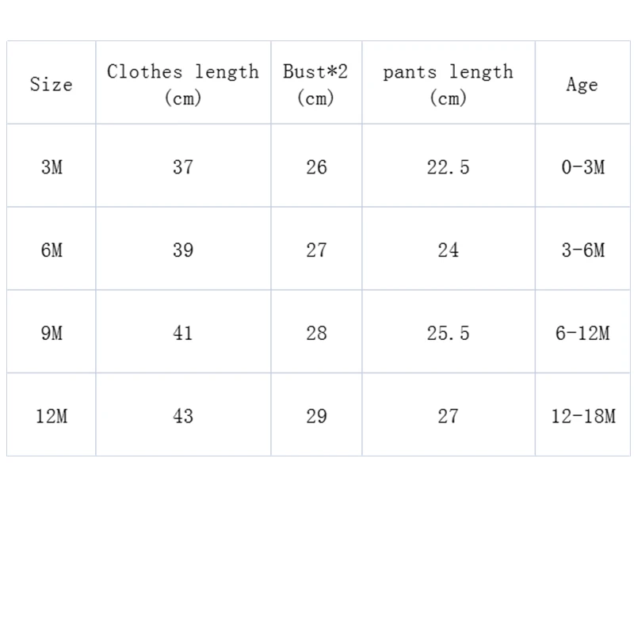The width and height of the screenshot is (634, 634).
Task: Click bust value 26
Action: coord(316,167)
